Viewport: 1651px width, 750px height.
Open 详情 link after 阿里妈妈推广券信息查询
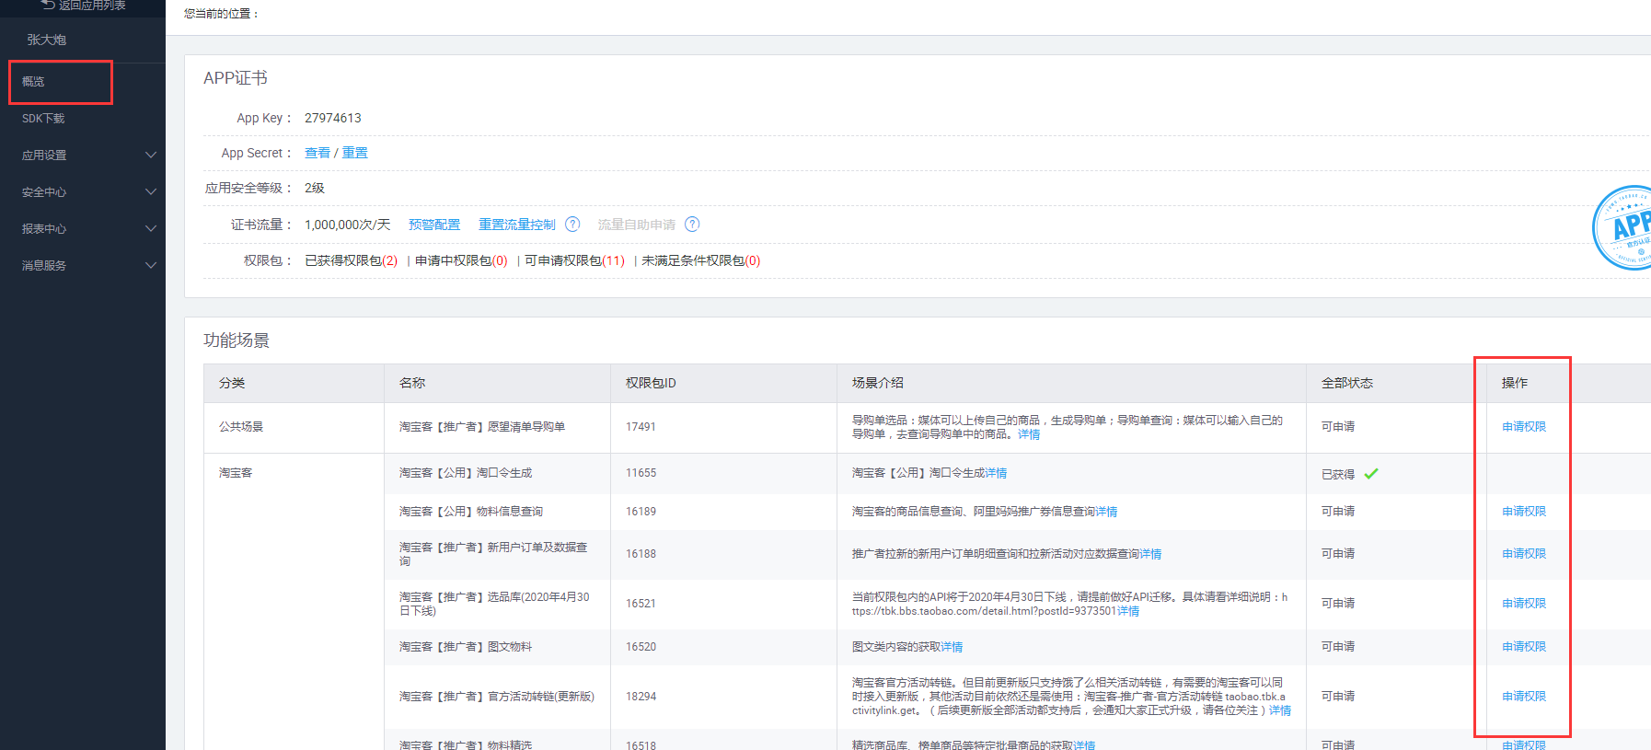point(1106,512)
